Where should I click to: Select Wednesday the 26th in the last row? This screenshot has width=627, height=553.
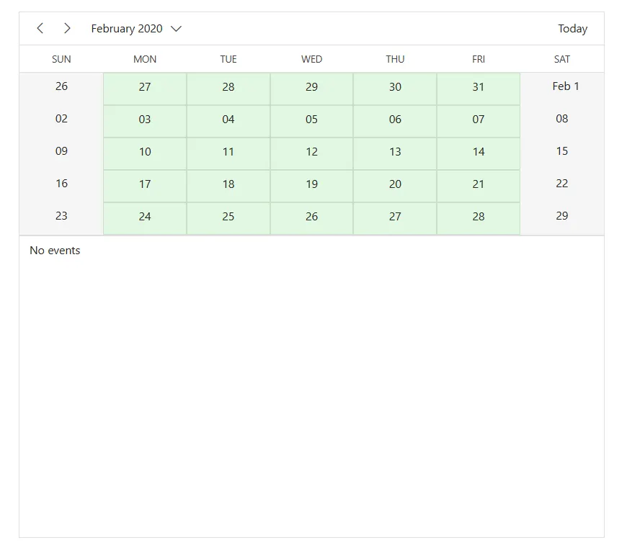pos(311,218)
